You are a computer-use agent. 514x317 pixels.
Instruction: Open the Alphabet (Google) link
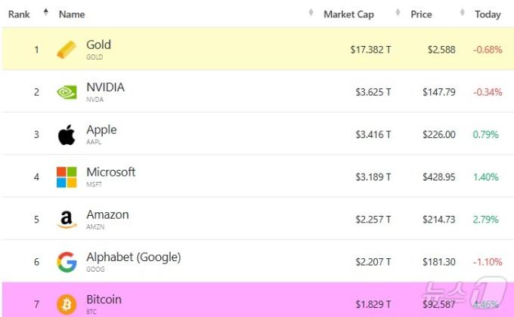pos(133,257)
